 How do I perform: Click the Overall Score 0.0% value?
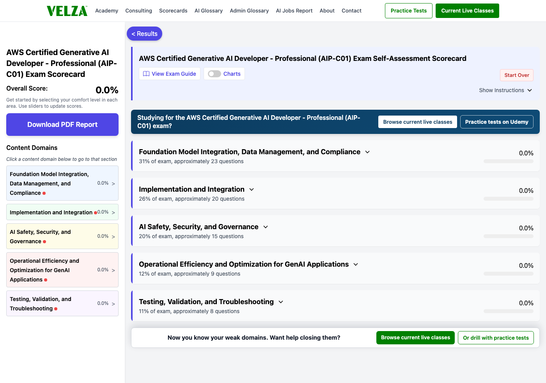click(107, 90)
